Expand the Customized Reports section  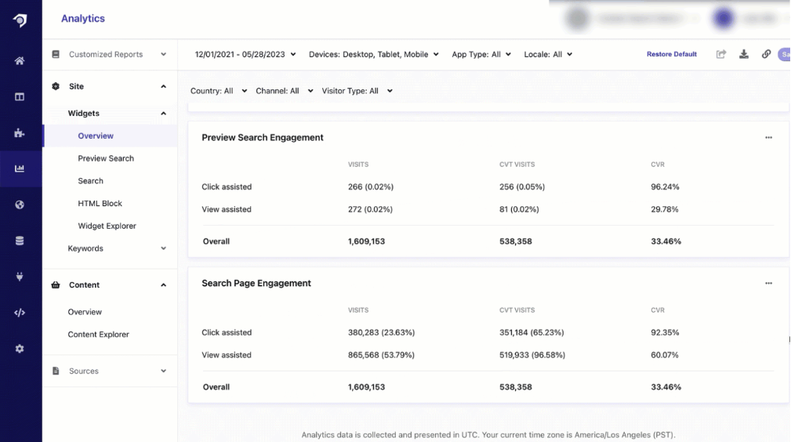(x=163, y=54)
